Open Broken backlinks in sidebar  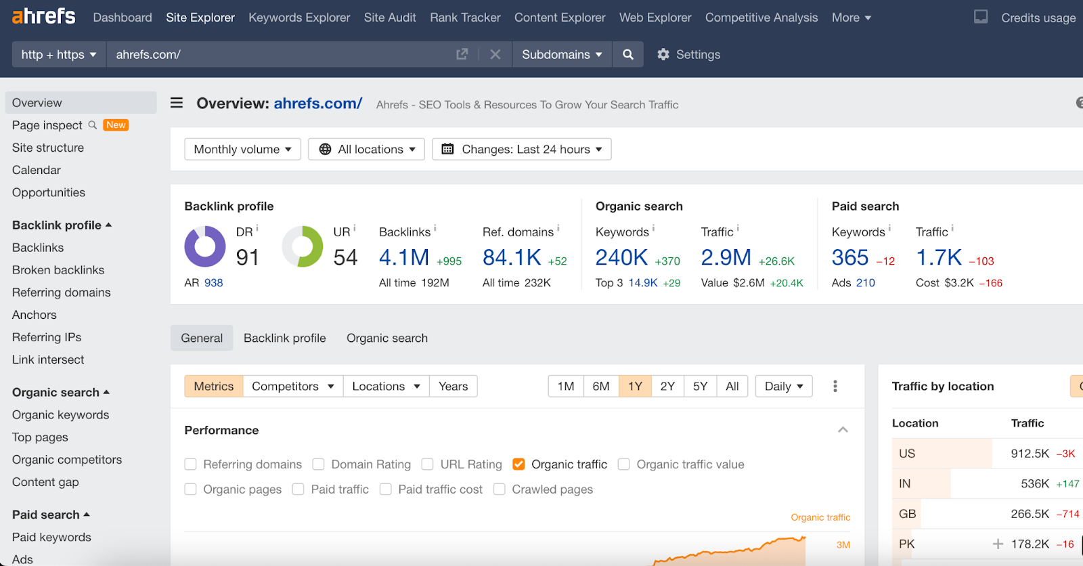point(58,269)
